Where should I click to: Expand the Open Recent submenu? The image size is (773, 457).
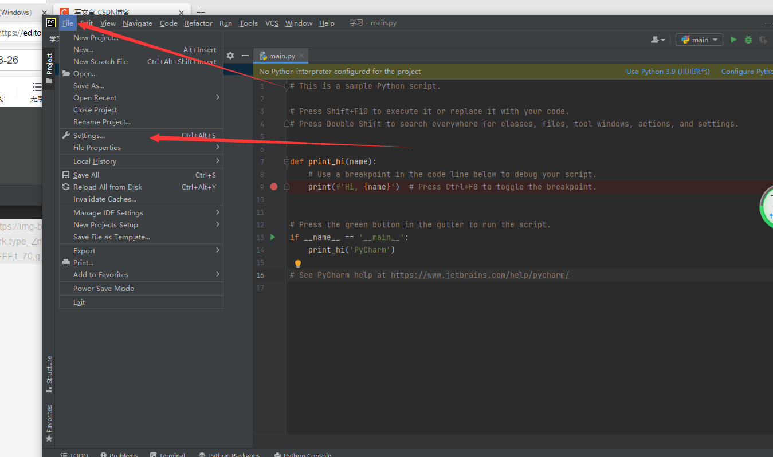tap(95, 98)
